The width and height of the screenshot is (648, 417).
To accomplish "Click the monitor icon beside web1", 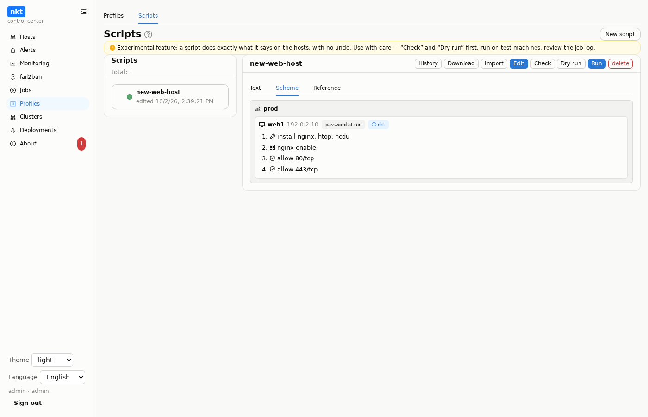I will tap(262, 125).
